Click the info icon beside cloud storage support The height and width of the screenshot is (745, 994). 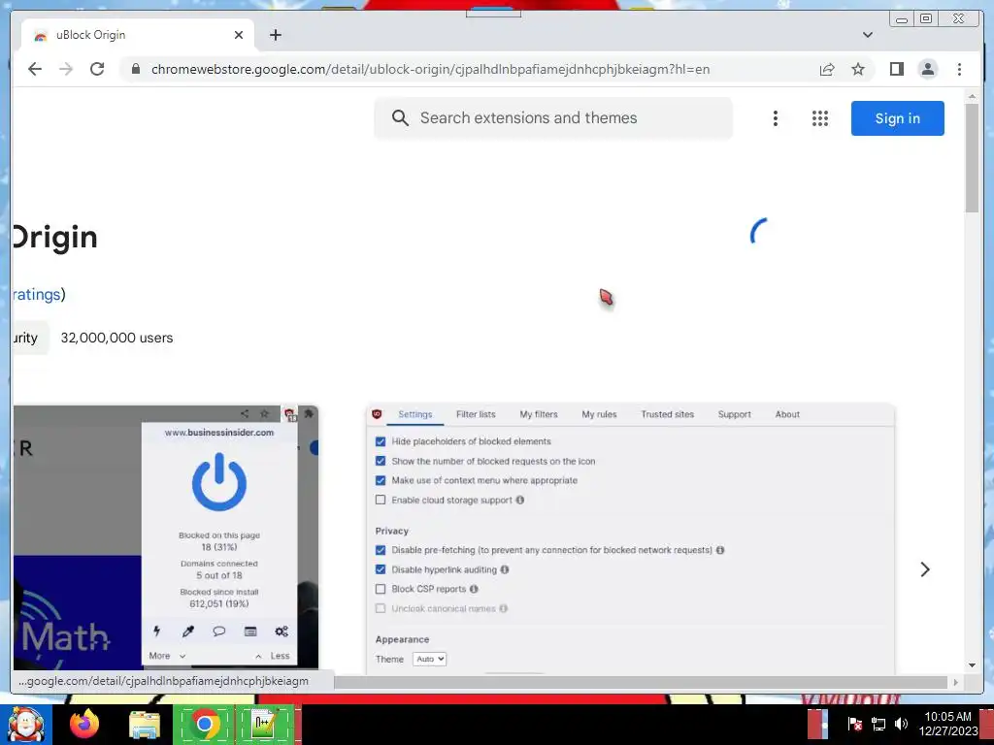pos(520,500)
